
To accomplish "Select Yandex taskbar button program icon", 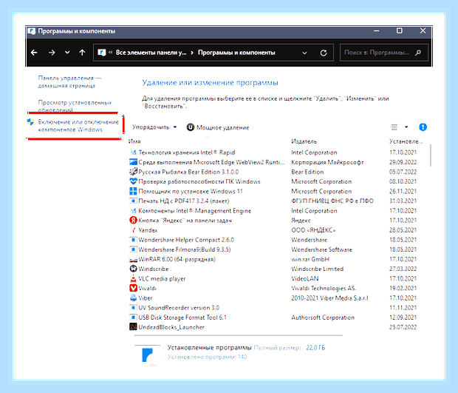I will tap(133, 220).
